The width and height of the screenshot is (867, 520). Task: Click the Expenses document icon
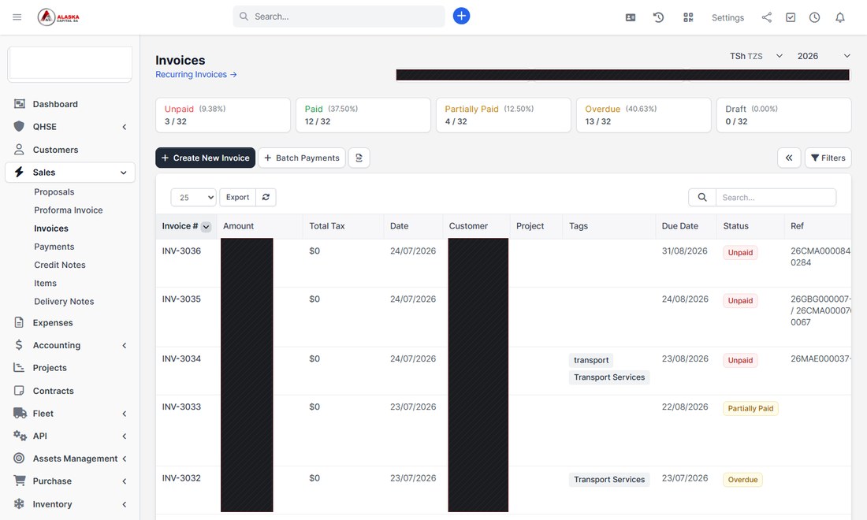(x=19, y=322)
